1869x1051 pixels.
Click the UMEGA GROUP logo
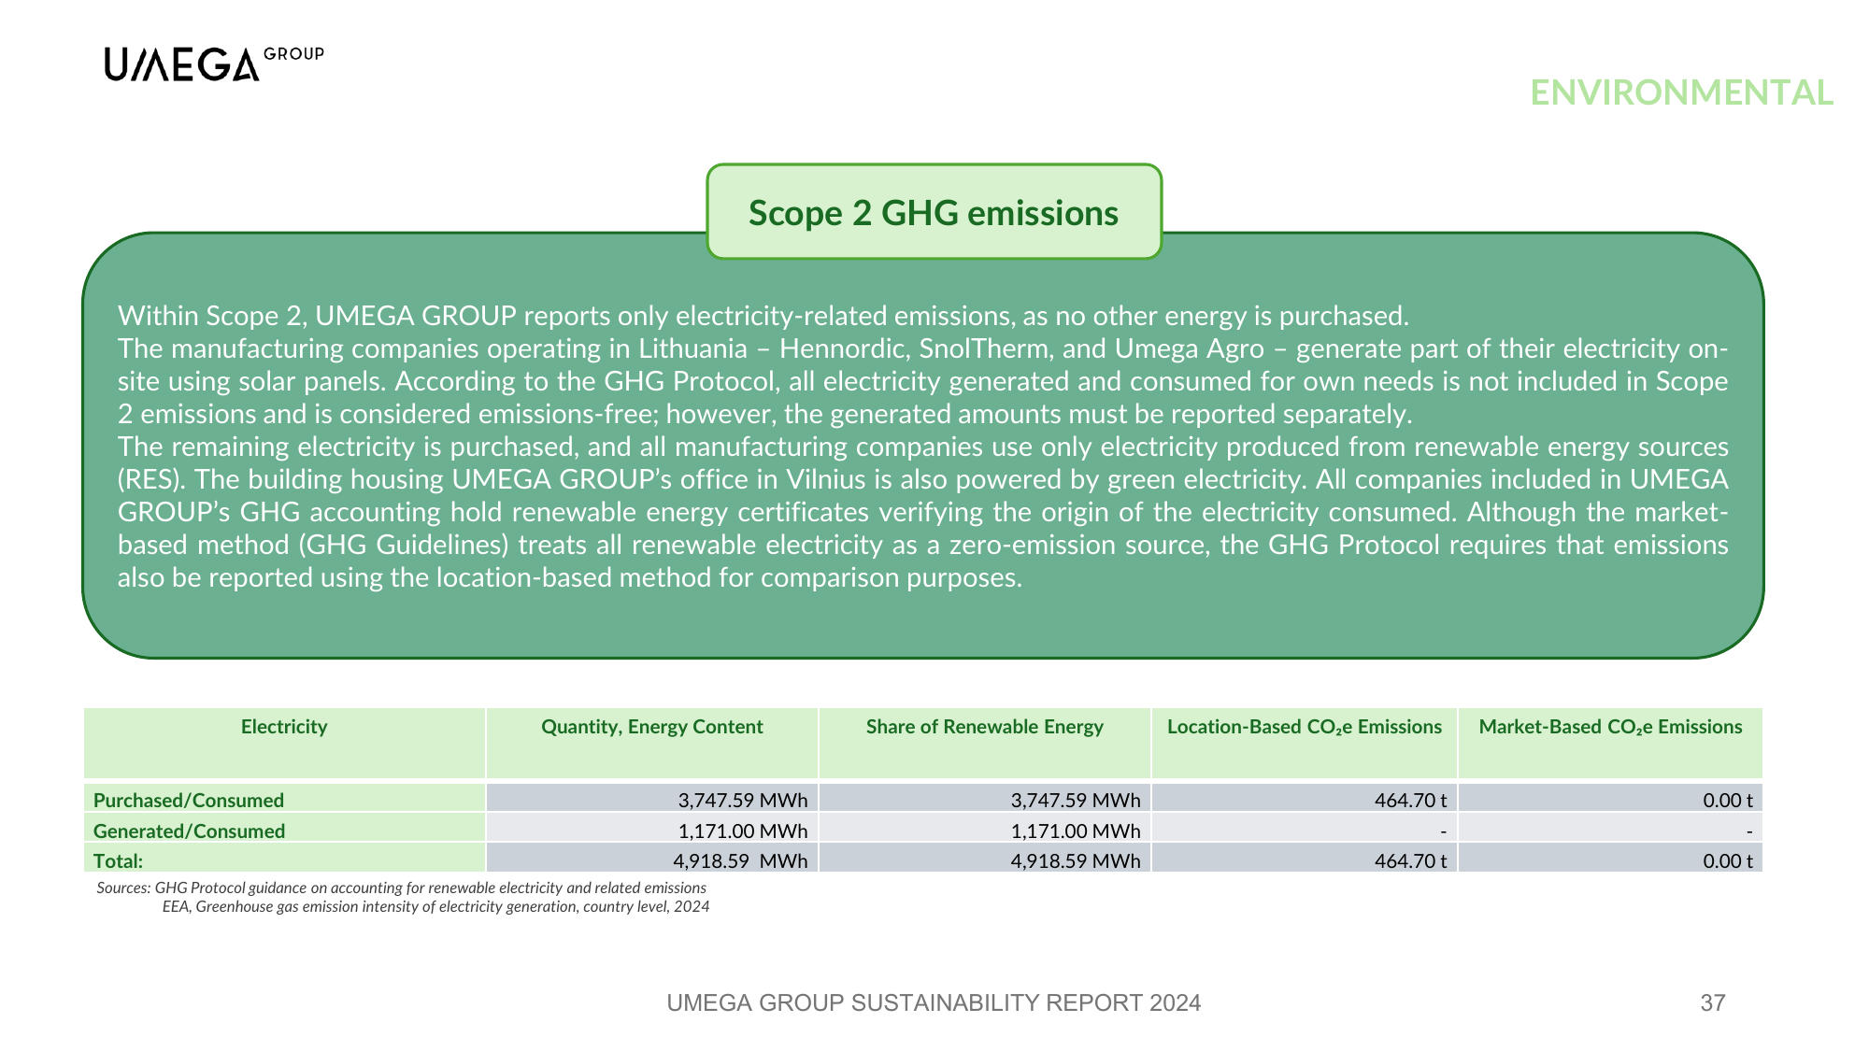[x=214, y=64]
